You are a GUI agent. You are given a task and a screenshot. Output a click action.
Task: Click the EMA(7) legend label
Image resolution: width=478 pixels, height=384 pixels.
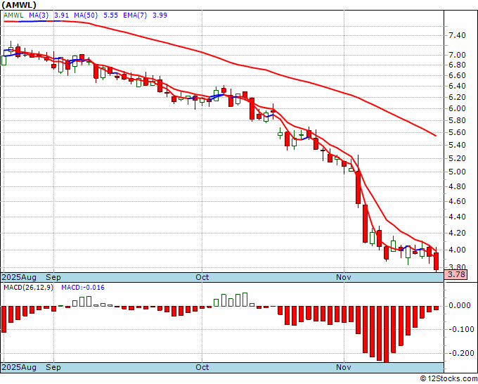click(135, 15)
